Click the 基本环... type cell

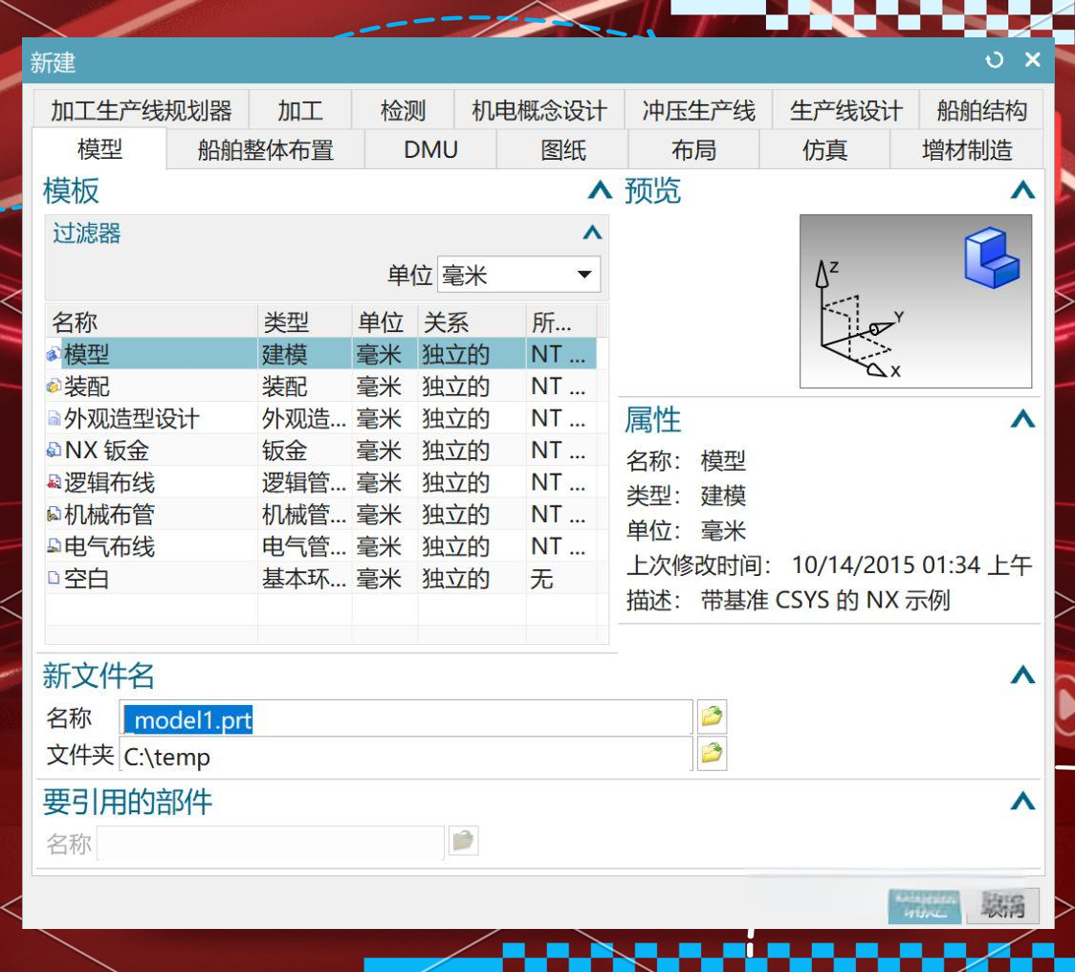coord(304,578)
